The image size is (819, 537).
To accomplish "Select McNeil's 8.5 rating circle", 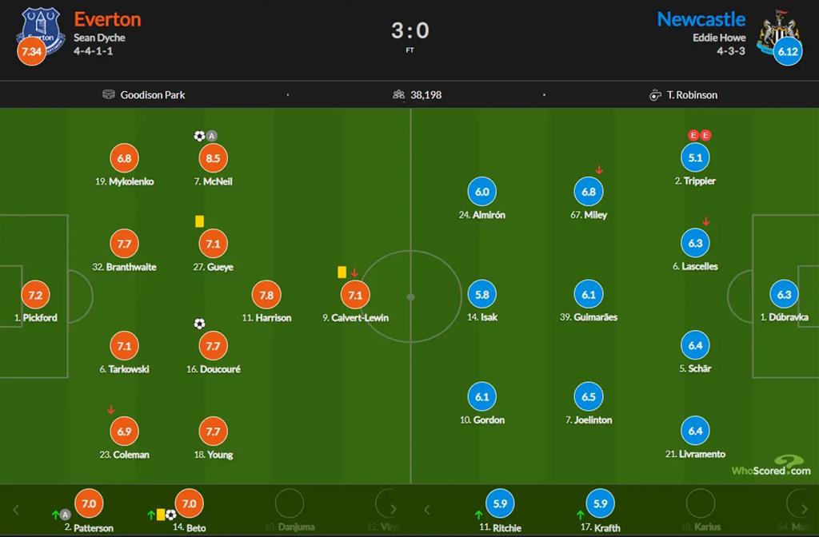I will coord(213,158).
